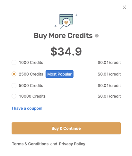The width and height of the screenshot is (132, 156).
Task: Click the Buy More Credits heading
Action: 63,36
